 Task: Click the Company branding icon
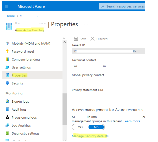[7, 59]
